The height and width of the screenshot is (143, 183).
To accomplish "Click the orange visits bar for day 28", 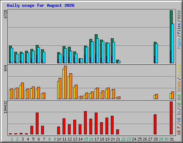I will coord(157,97).
